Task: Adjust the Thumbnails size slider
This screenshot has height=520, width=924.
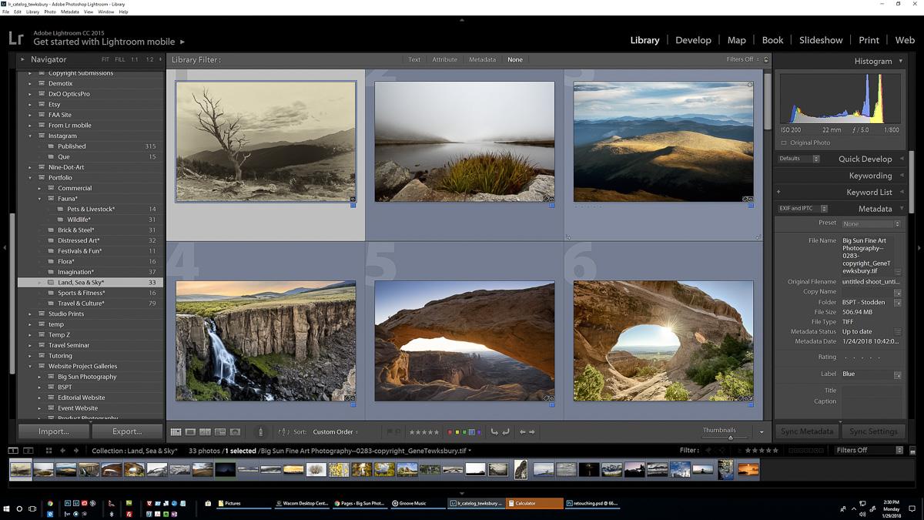Action: tap(730, 437)
